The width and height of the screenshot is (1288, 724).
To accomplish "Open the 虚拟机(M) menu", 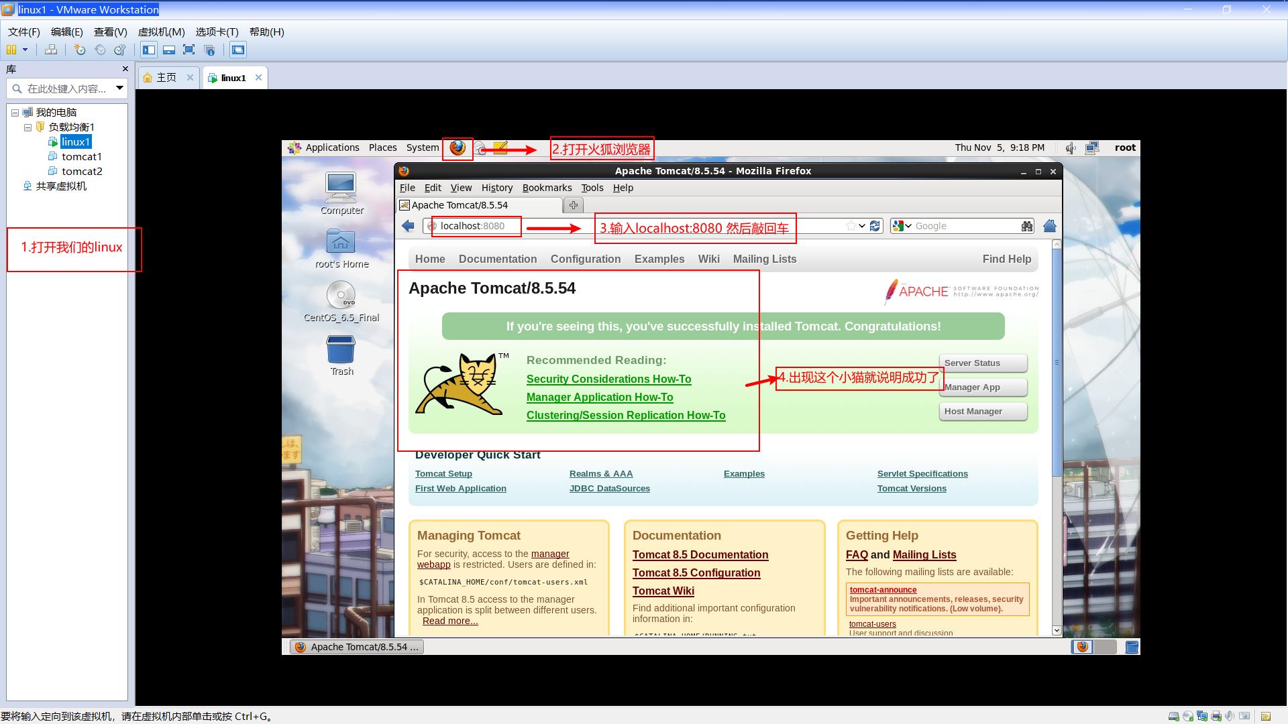I will point(161,32).
